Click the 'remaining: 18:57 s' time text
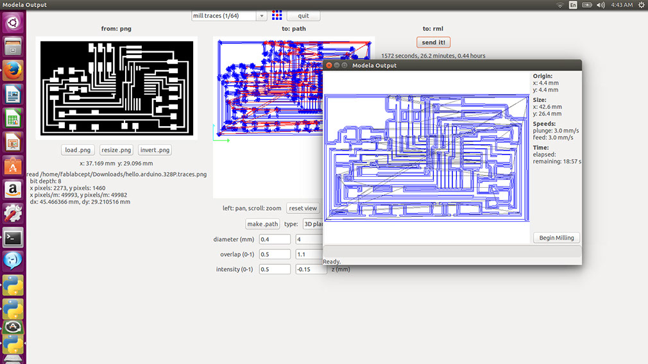The width and height of the screenshot is (648, 364). 557,161
